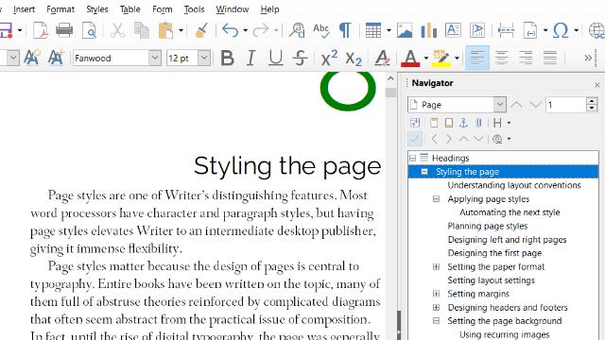The width and height of the screenshot is (605, 340).
Task: Insert a text box
Action: (453, 30)
